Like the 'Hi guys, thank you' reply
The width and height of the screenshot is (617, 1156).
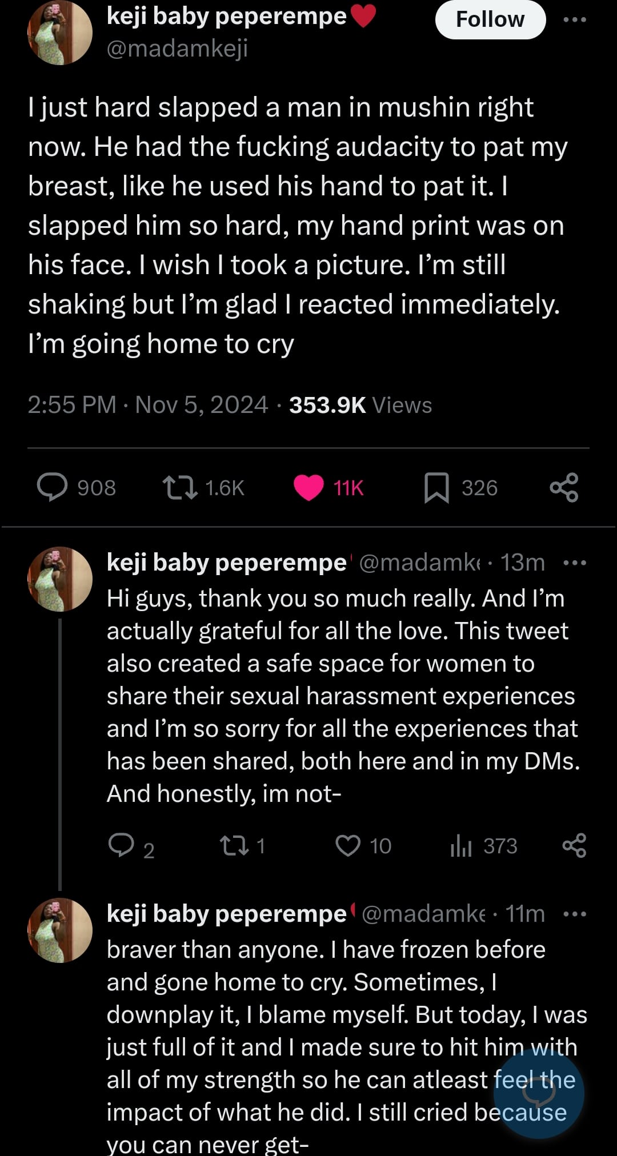point(348,845)
